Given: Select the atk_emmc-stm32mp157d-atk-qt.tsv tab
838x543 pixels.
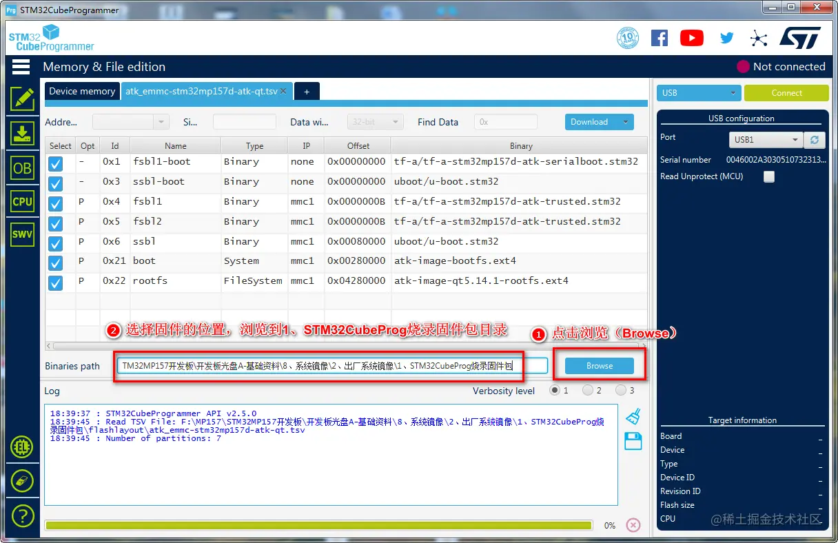Looking at the screenshot, I should coord(201,91).
